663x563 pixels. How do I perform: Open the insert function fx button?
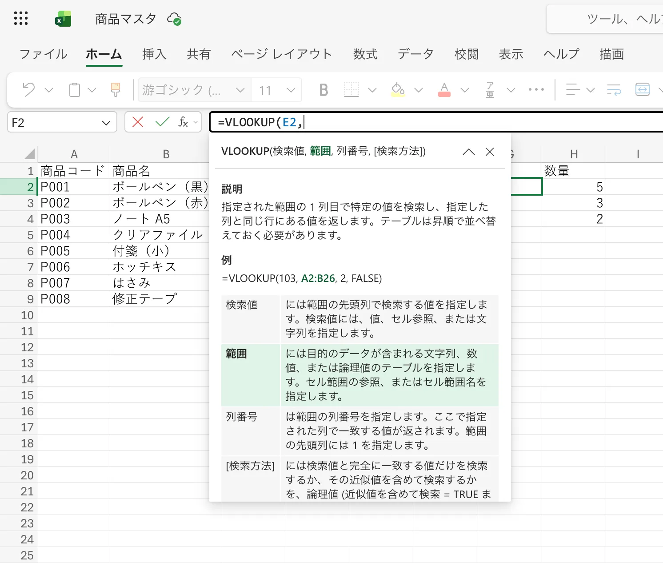tap(183, 122)
